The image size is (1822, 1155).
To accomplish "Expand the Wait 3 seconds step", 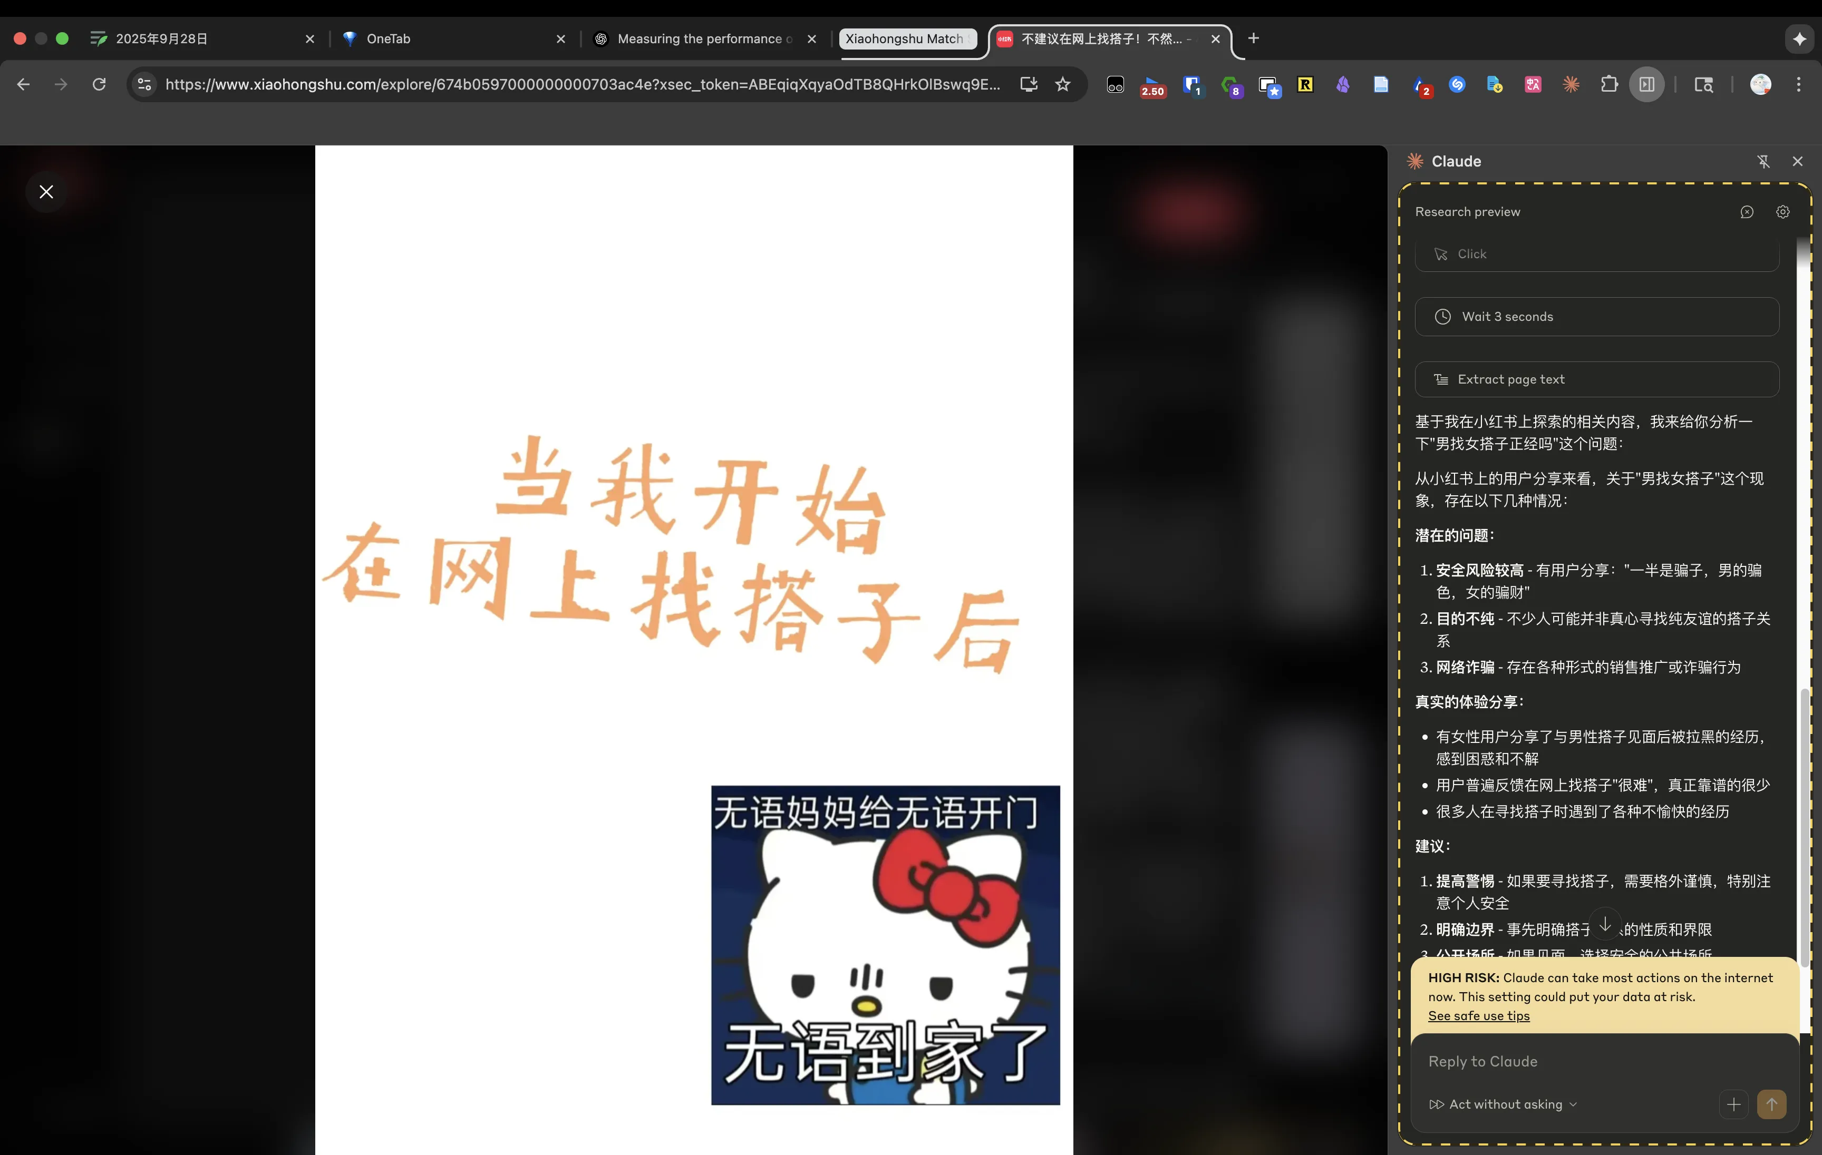I will [x=1596, y=317].
